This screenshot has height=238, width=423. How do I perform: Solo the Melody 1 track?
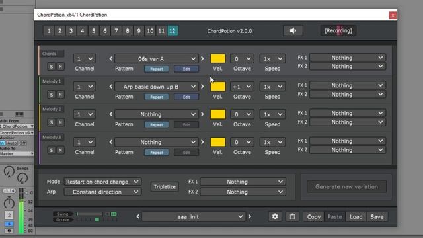click(x=52, y=95)
